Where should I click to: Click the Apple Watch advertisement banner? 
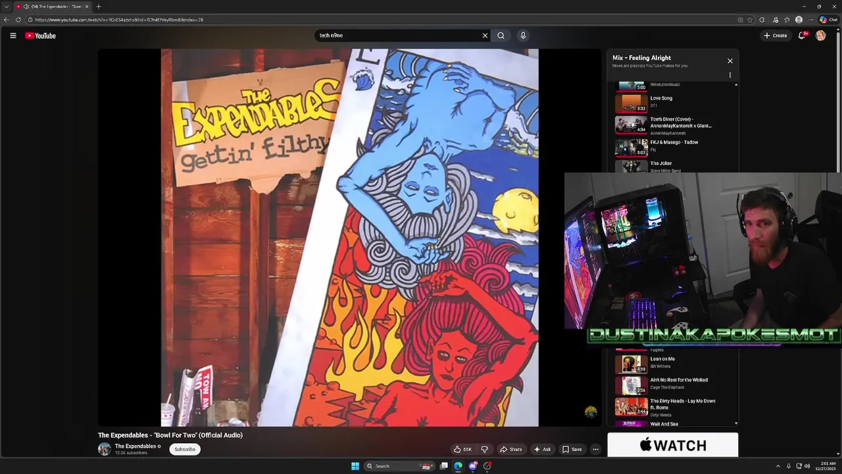672,445
